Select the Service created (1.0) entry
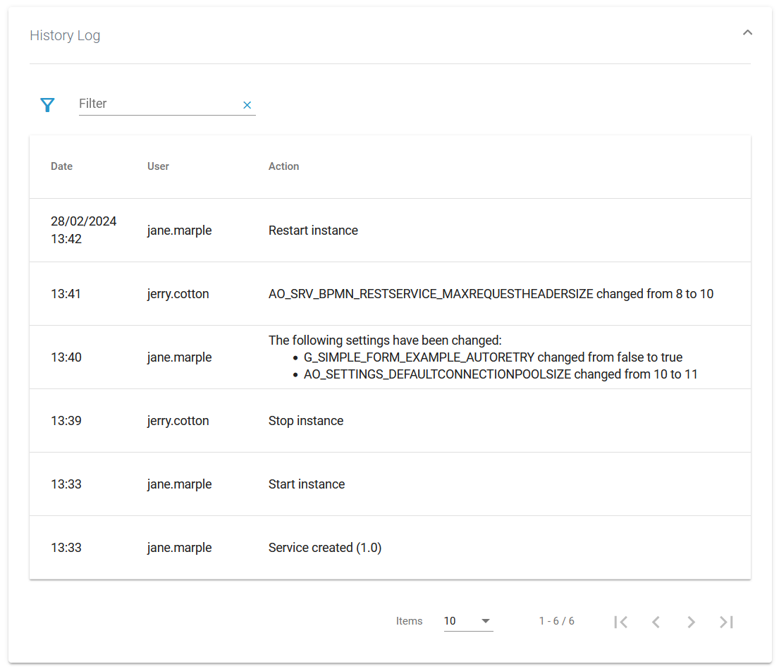The height and width of the screenshot is (669, 779). [325, 548]
